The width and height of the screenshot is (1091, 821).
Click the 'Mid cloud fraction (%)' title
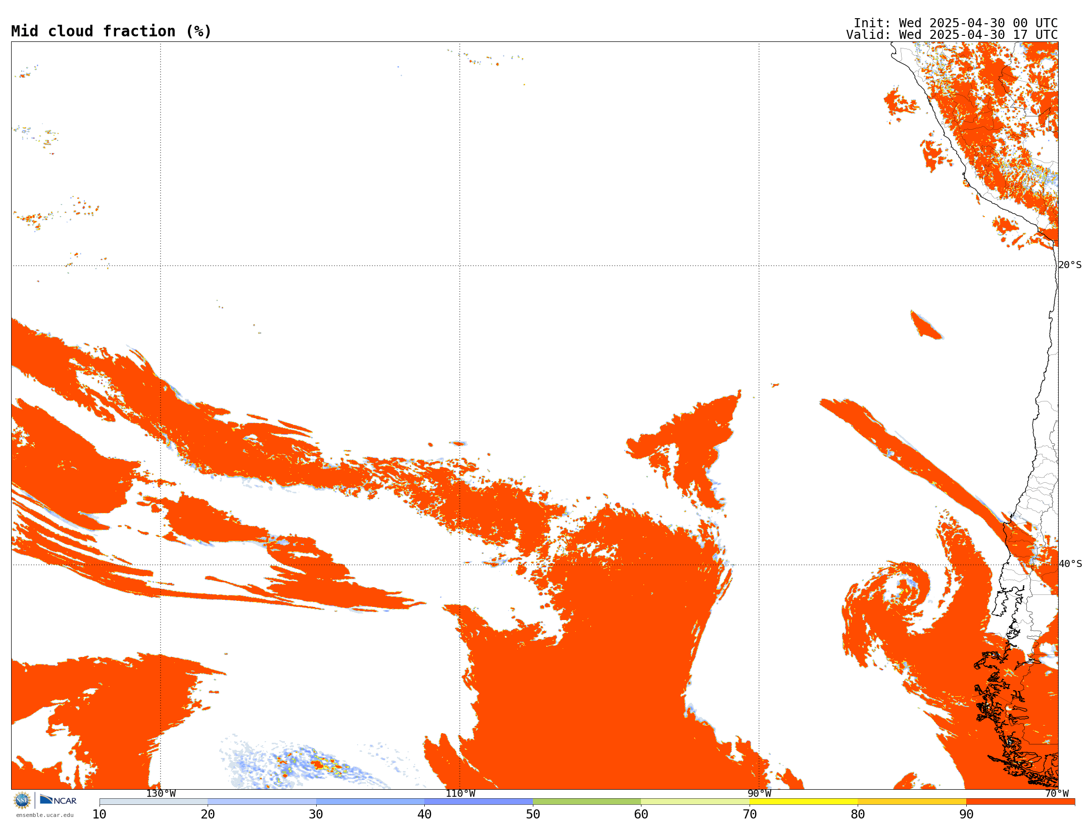tap(111, 31)
